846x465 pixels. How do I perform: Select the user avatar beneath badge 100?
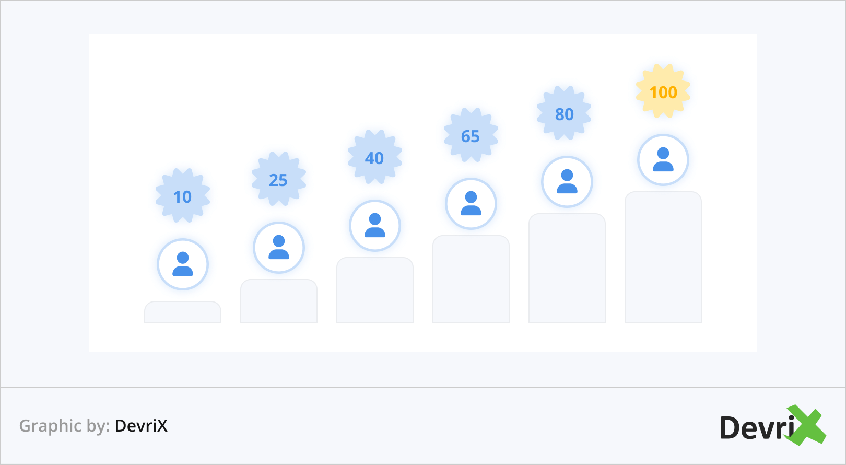click(663, 160)
